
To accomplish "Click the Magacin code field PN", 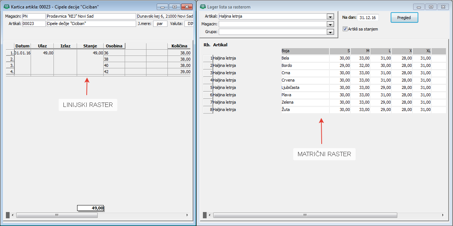I will coord(34,16).
